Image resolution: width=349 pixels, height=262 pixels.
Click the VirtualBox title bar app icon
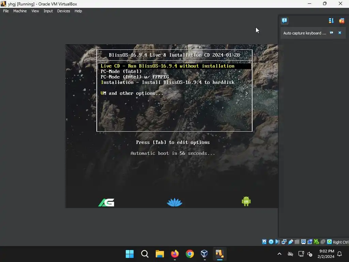[3, 3]
